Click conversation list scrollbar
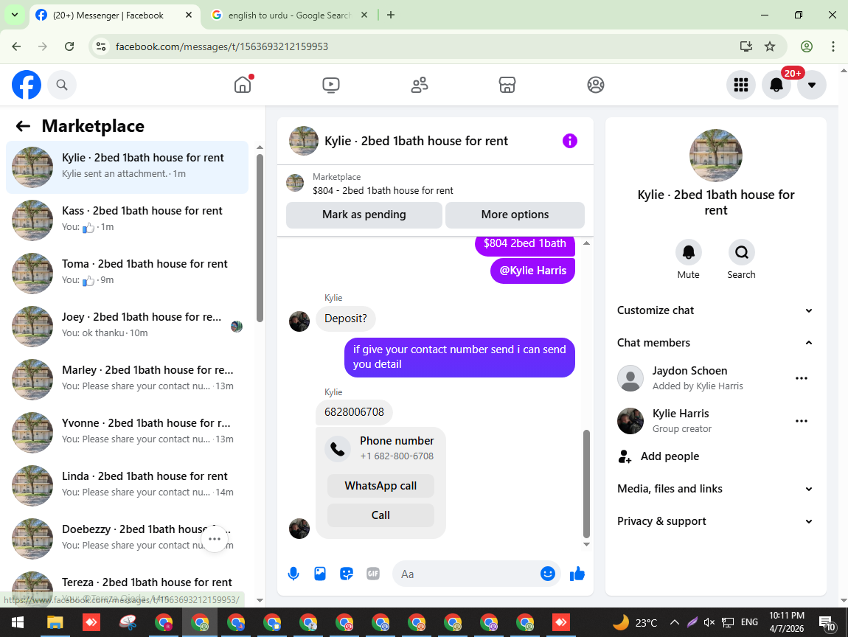Image resolution: width=848 pixels, height=637 pixels. coord(260,238)
